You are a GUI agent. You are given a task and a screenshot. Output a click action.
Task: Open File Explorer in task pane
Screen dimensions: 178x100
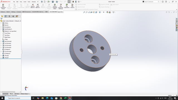(x=177, y=23)
